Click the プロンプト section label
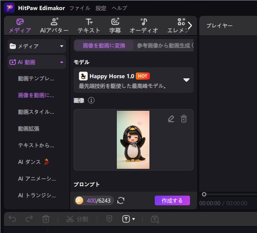The image size is (257, 233). [x=87, y=185]
